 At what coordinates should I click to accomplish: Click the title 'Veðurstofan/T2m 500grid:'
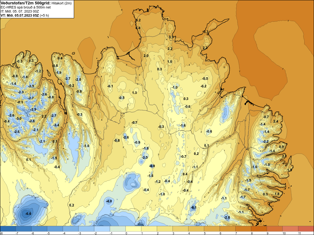click(x=26, y=3)
